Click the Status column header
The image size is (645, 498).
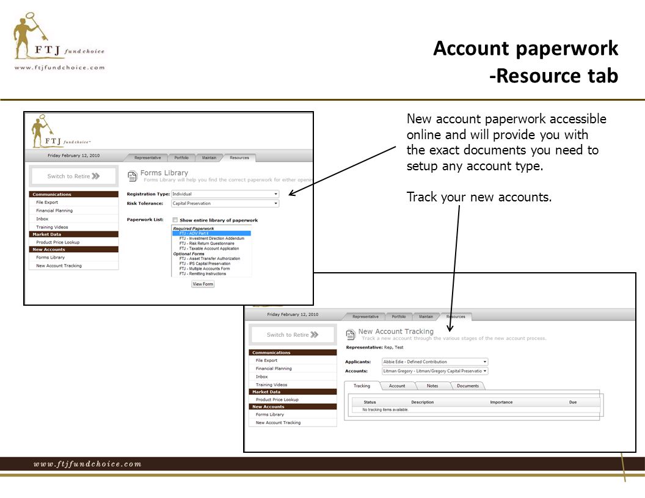(370, 402)
